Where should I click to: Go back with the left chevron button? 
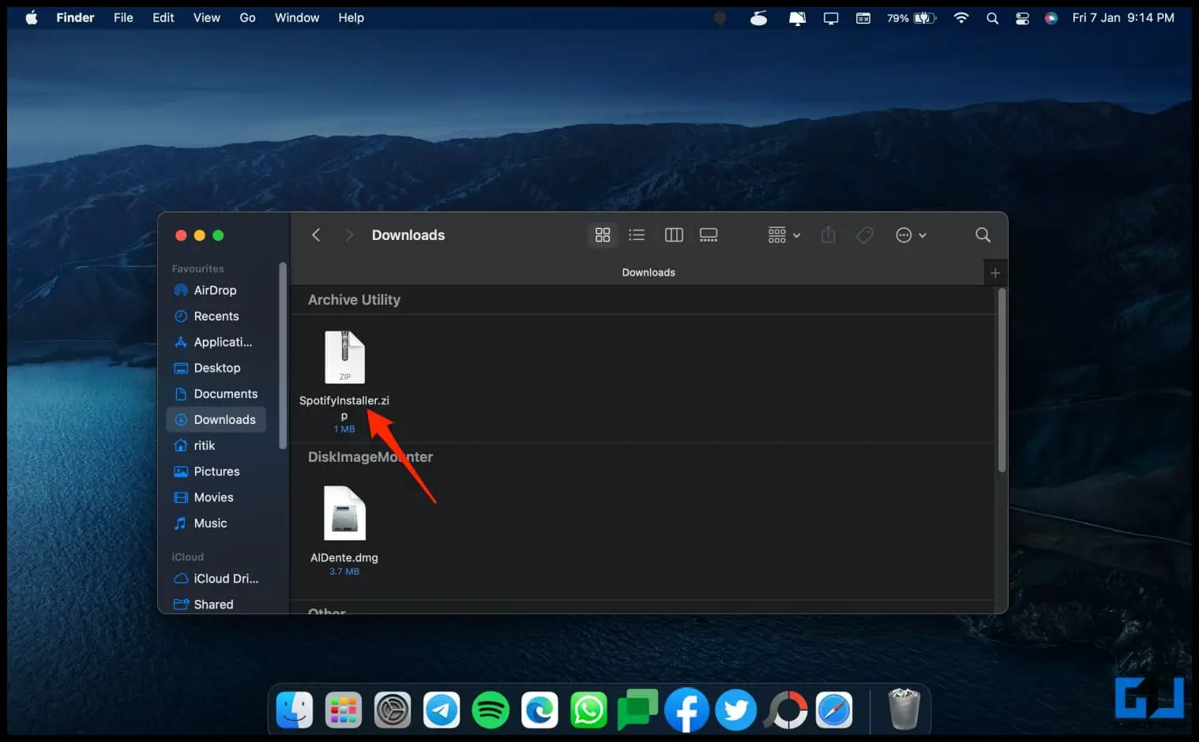point(316,235)
